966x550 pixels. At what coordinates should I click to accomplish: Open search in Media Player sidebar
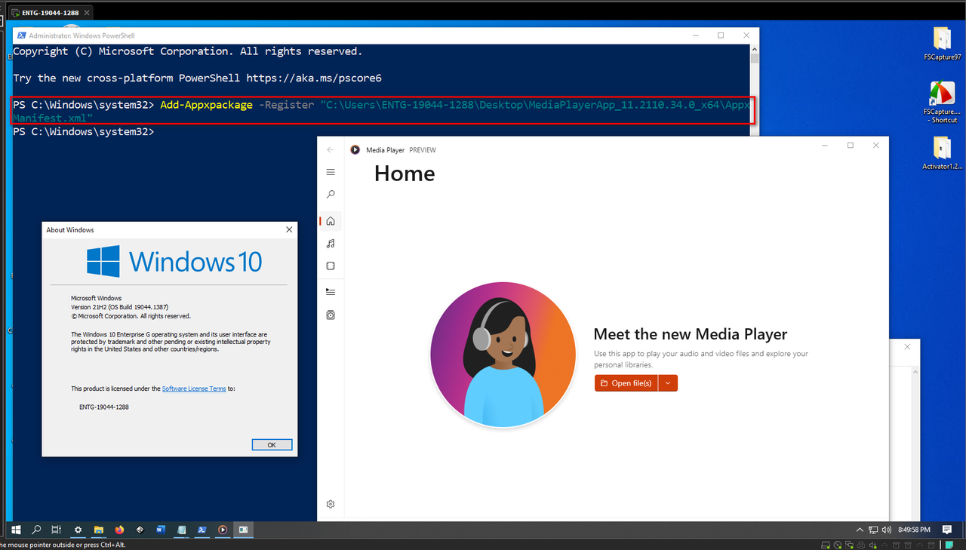pyautogui.click(x=330, y=195)
